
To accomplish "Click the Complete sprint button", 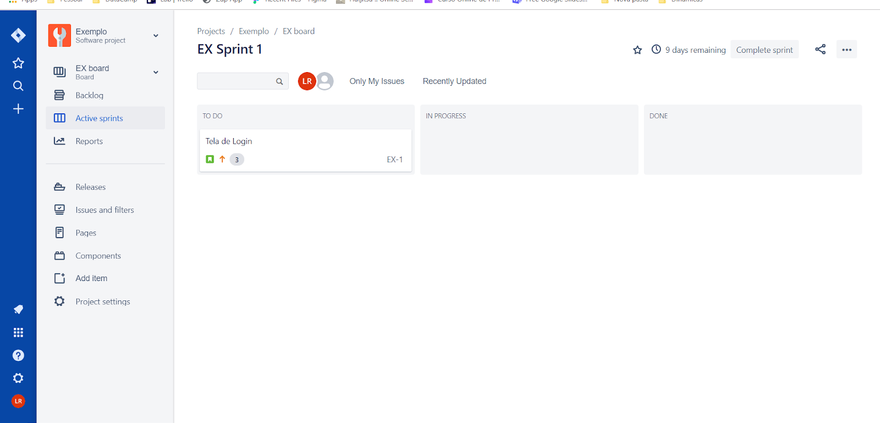I will point(765,50).
